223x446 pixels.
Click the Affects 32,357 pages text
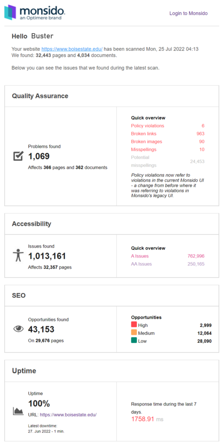click(x=50, y=267)
